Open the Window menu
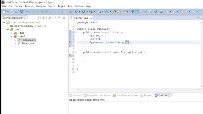 (x=79, y=6)
